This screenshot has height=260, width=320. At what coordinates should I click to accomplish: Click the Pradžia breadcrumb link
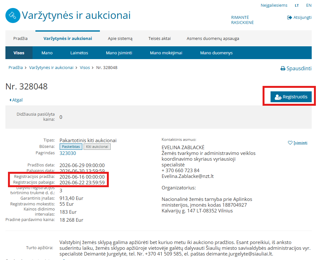click(16, 68)
